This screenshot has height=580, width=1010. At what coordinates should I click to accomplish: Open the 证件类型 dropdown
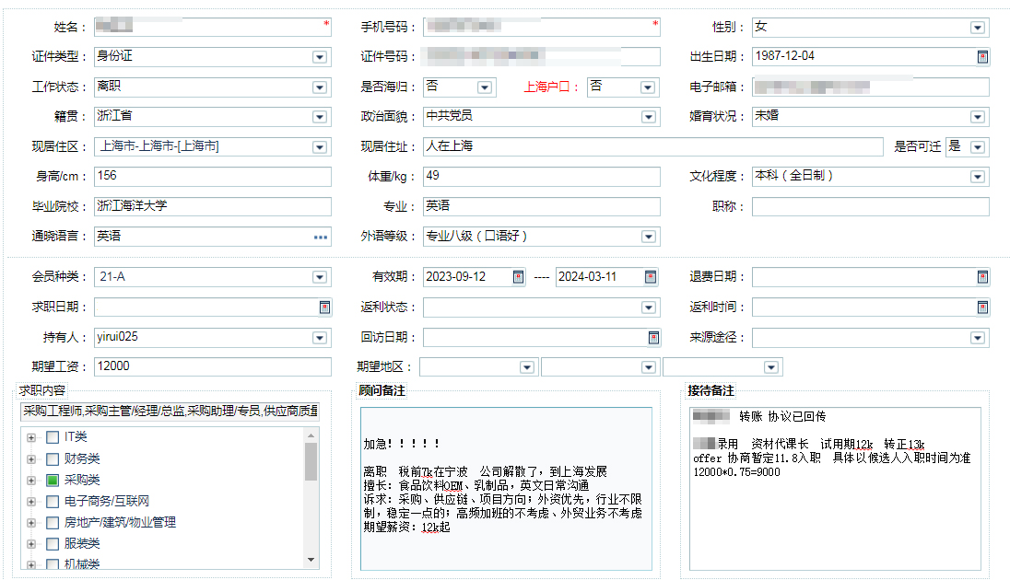[x=320, y=57]
